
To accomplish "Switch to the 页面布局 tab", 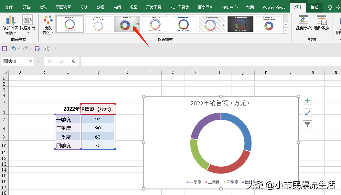I will (63, 7).
